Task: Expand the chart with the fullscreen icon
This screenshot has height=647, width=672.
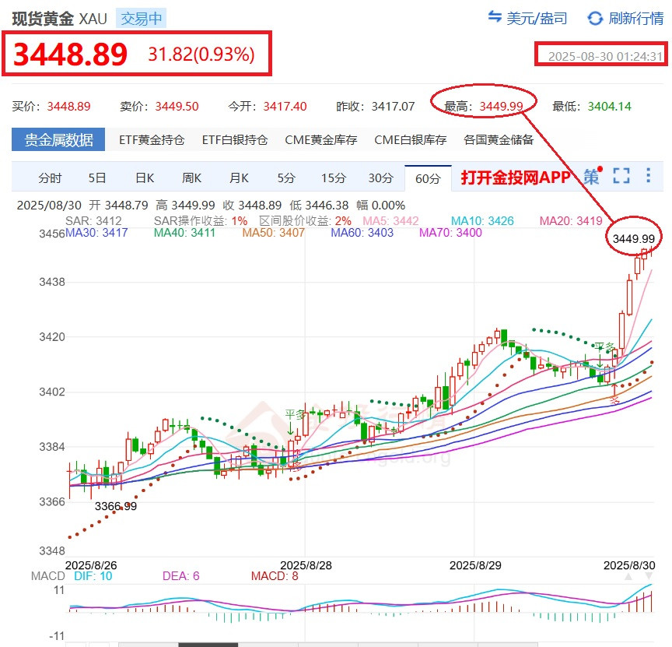Action: coord(621,177)
